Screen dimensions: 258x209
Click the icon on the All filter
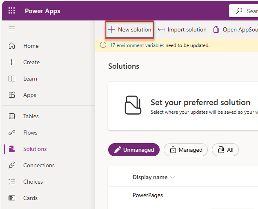tap(221, 150)
